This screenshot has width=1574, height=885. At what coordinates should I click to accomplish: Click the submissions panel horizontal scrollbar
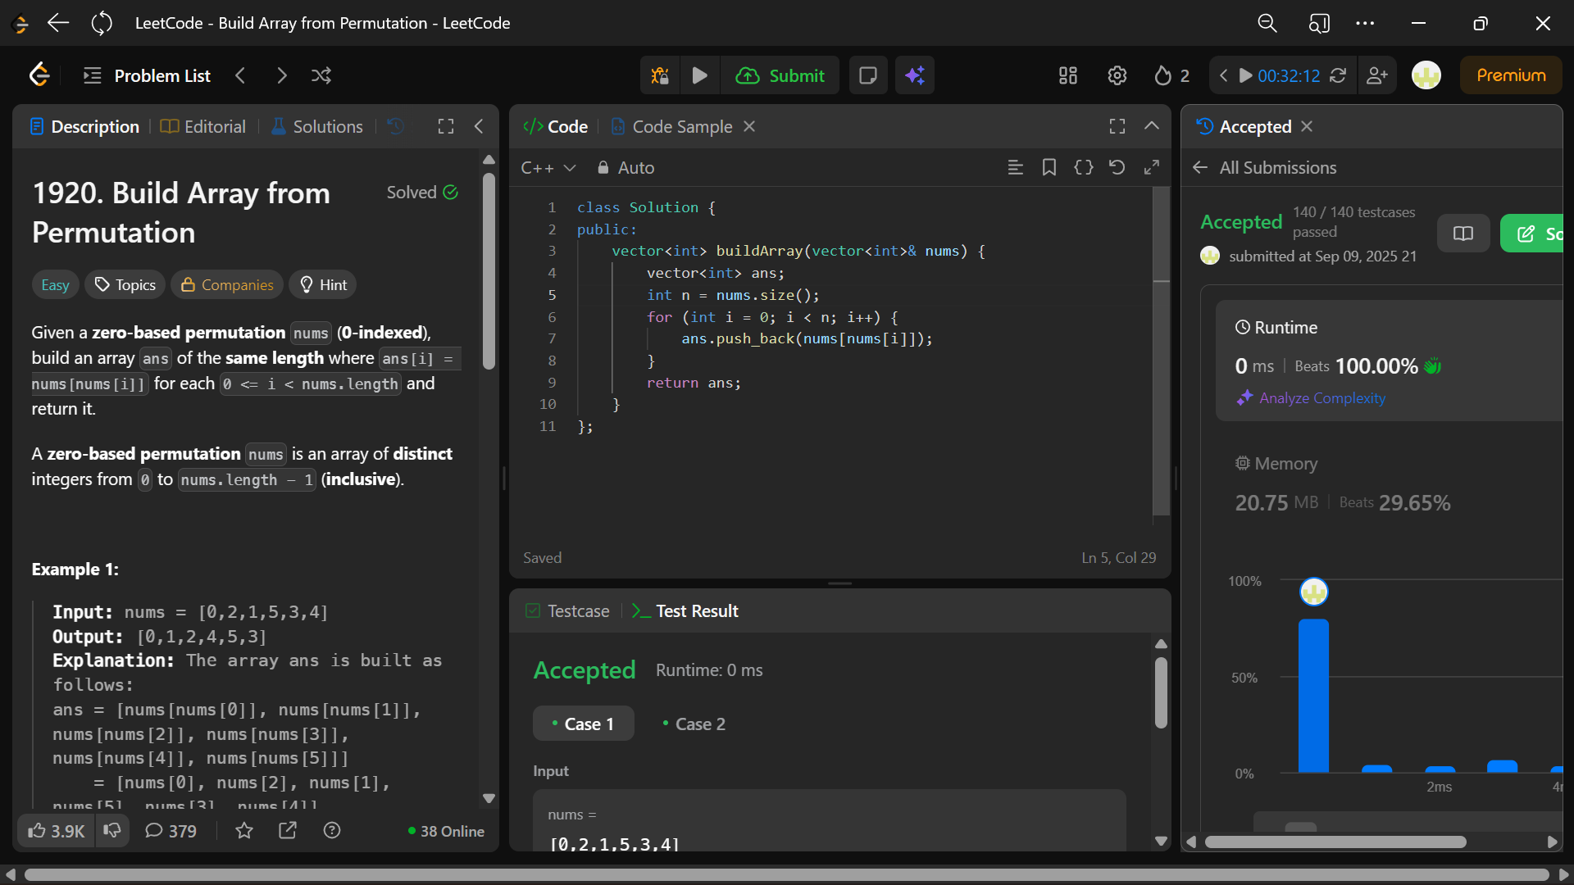tap(1335, 842)
